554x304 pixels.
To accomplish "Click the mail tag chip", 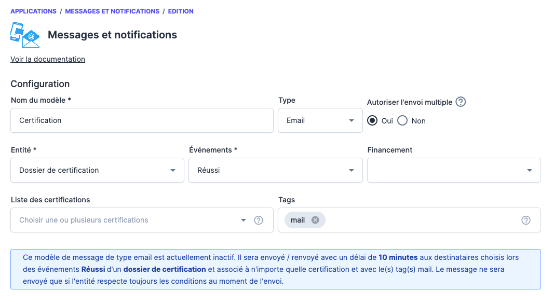I will pos(298,220).
